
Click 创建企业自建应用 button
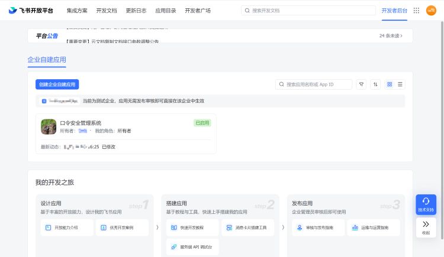57,84
